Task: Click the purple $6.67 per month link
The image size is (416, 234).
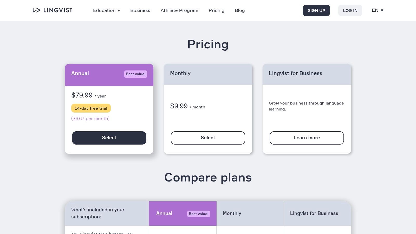Action: [x=90, y=119]
